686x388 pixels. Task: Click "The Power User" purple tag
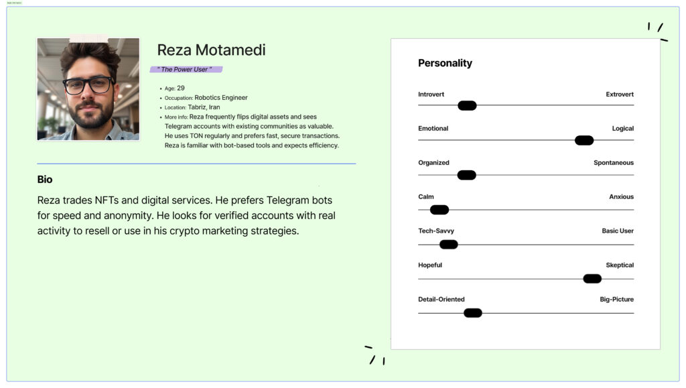click(x=186, y=70)
